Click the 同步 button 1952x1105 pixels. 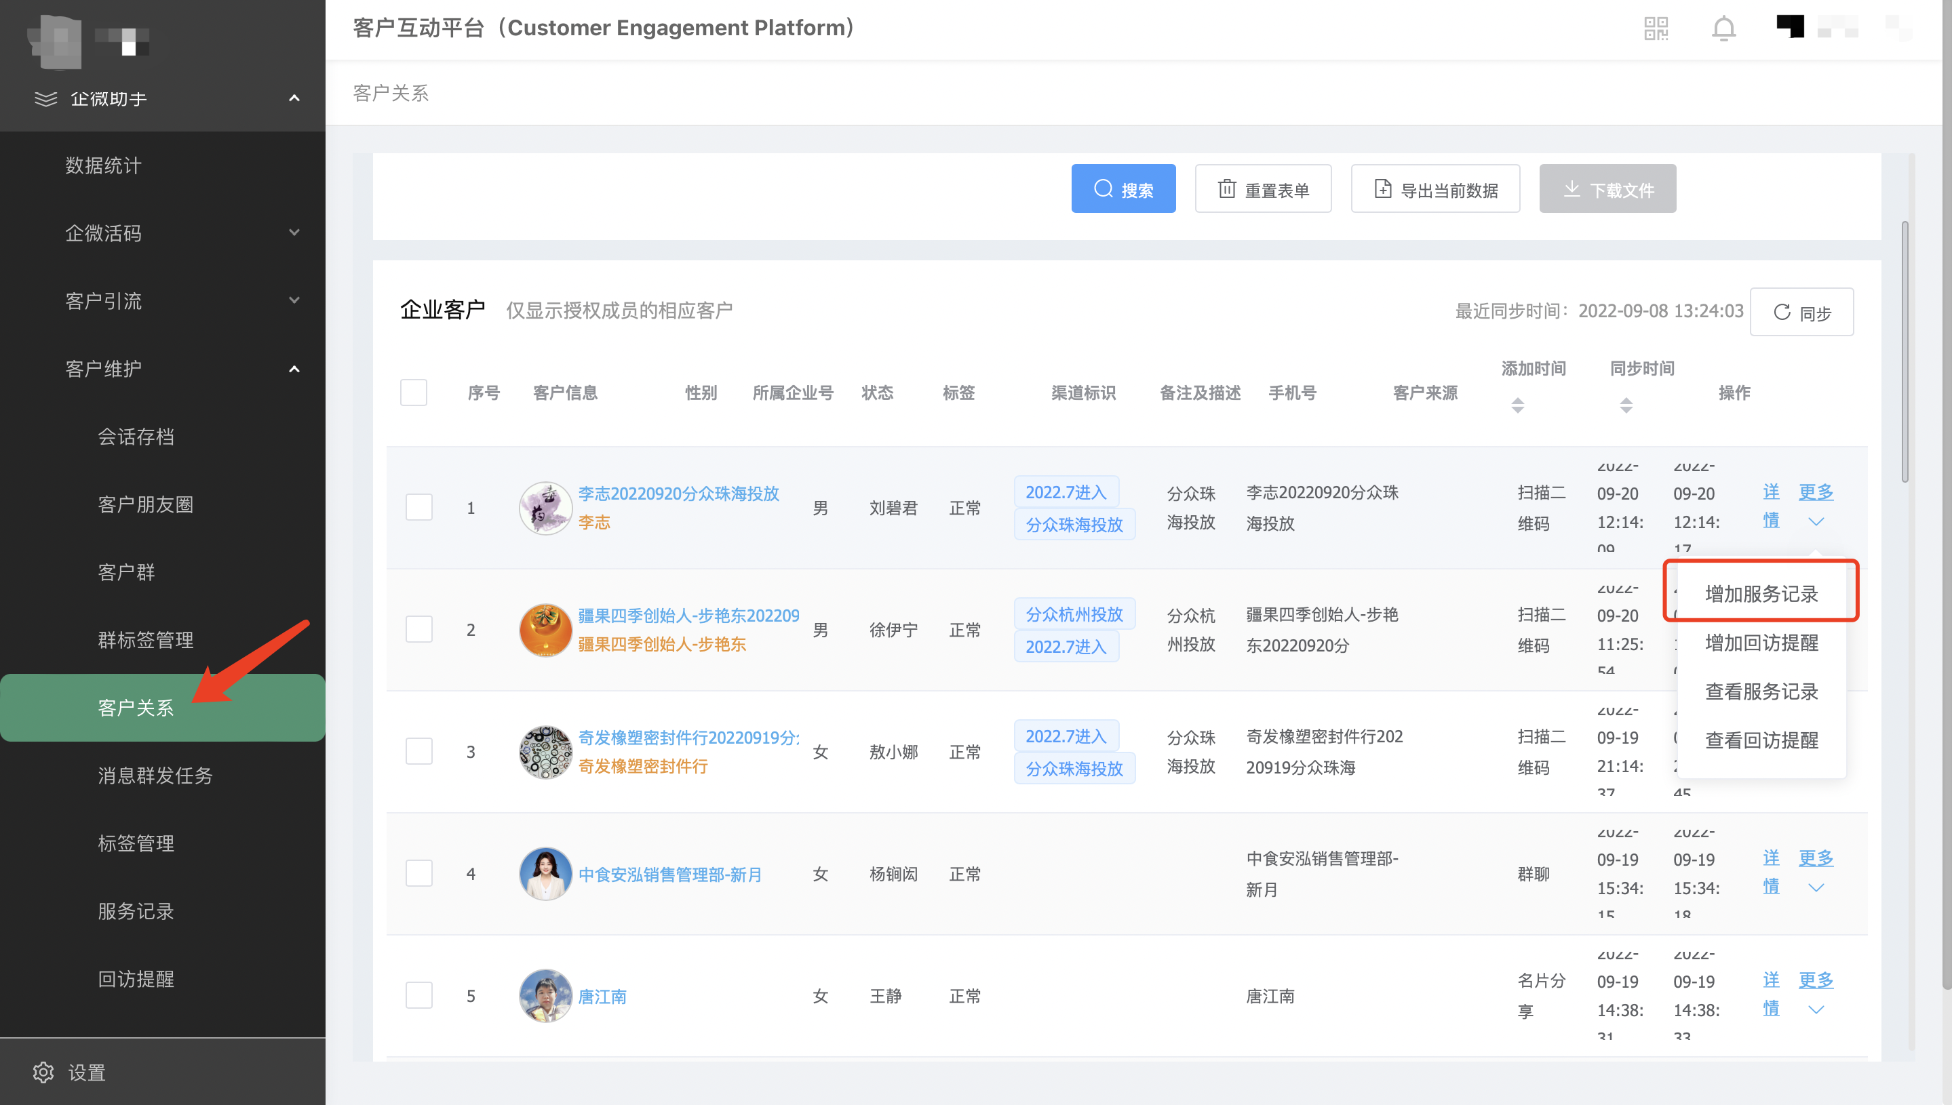tap(1801, 312)
